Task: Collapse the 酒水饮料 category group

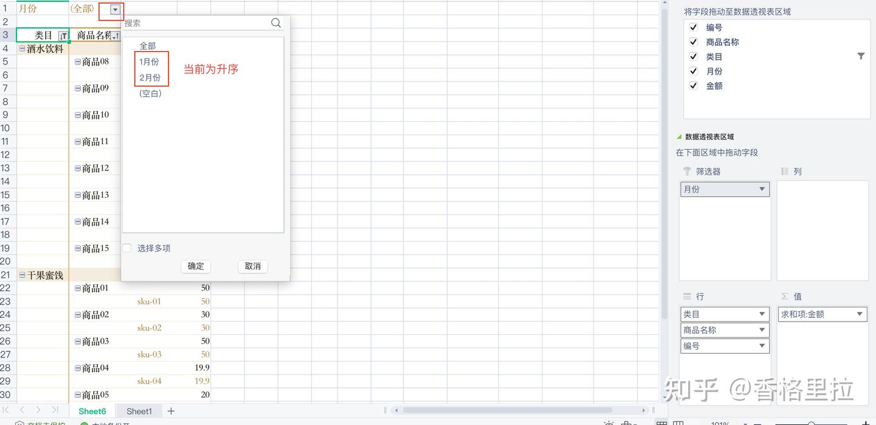Action: [22, 49]
